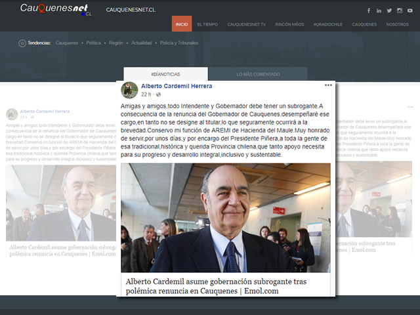Open the Policía y Tribunales trending topic
420x315 pixels.
[x=179, y=43]
